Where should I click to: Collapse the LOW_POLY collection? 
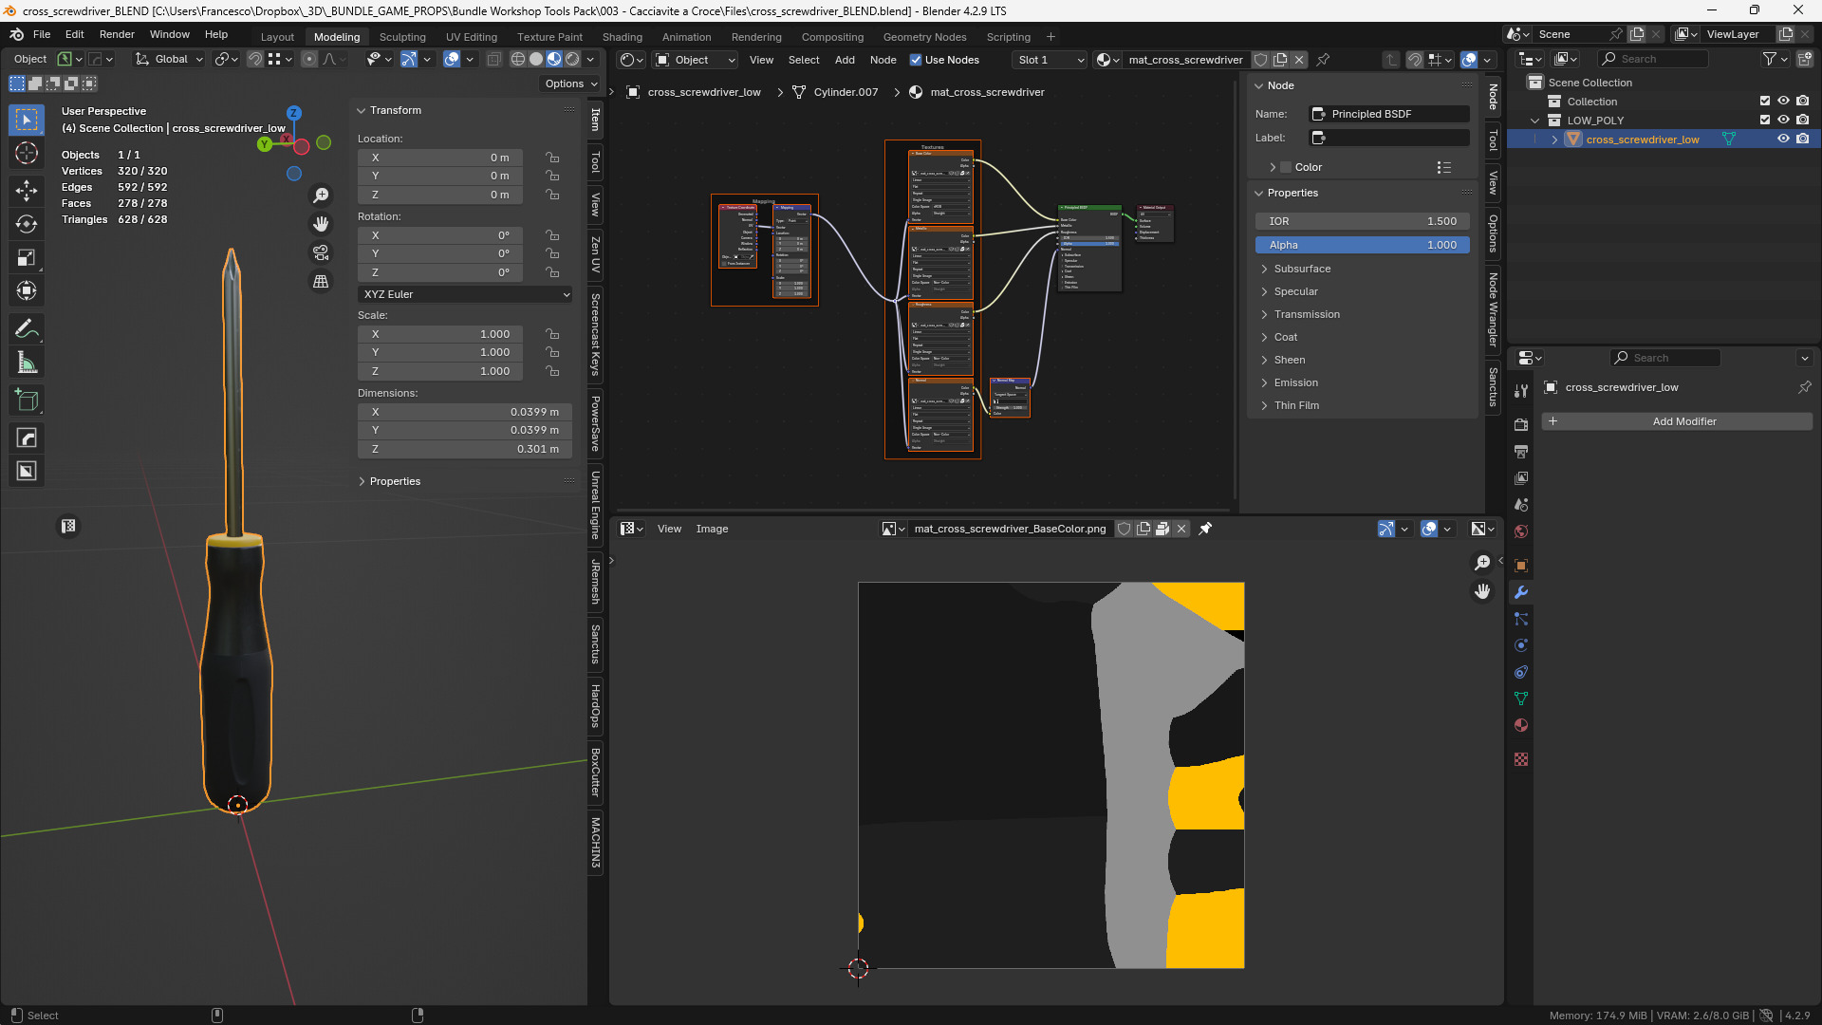pos(1534,121)
